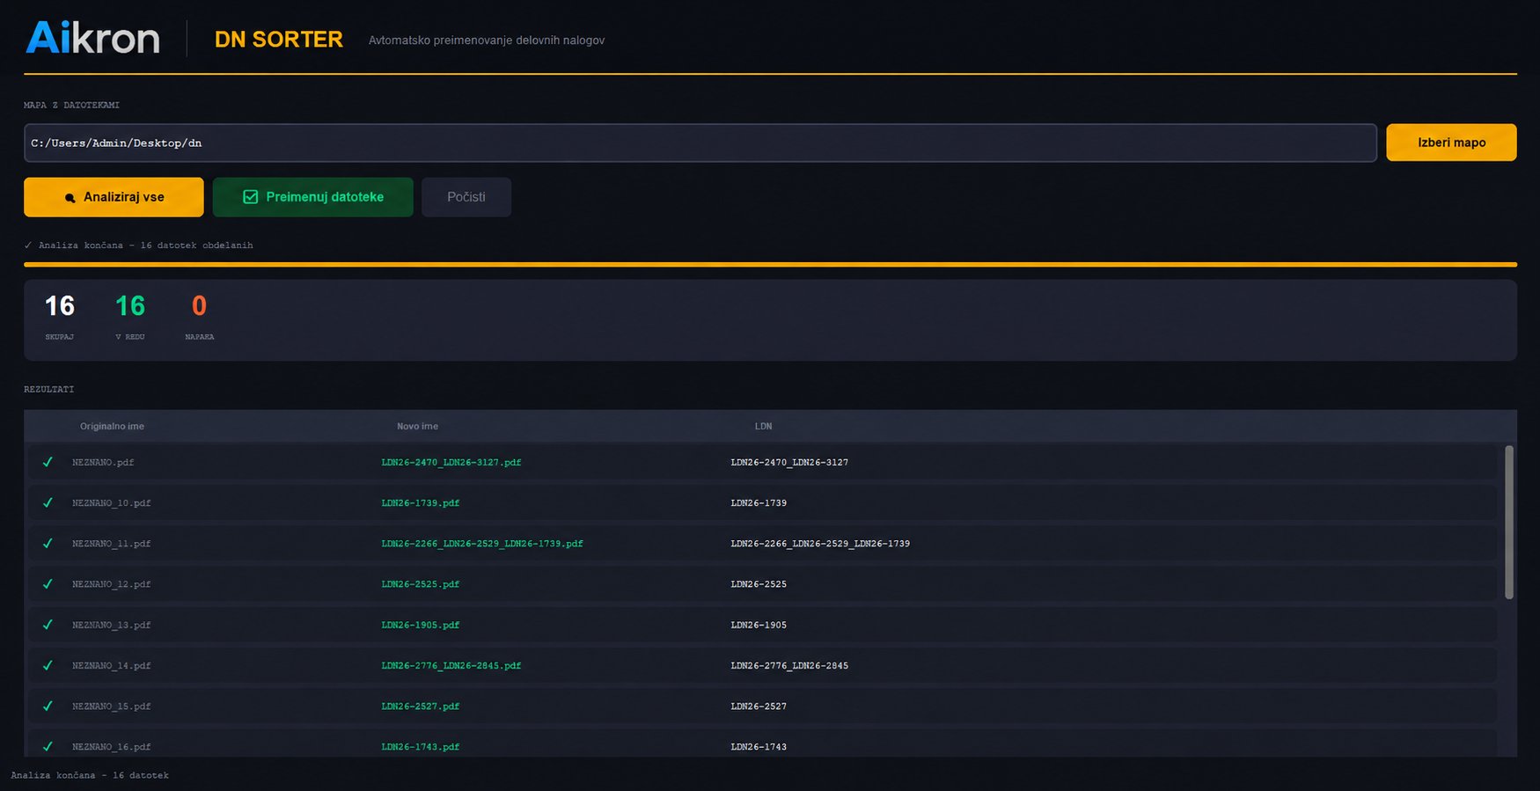
Task: Click new name LDN26-1743.pdf
Action: point(421,746)
